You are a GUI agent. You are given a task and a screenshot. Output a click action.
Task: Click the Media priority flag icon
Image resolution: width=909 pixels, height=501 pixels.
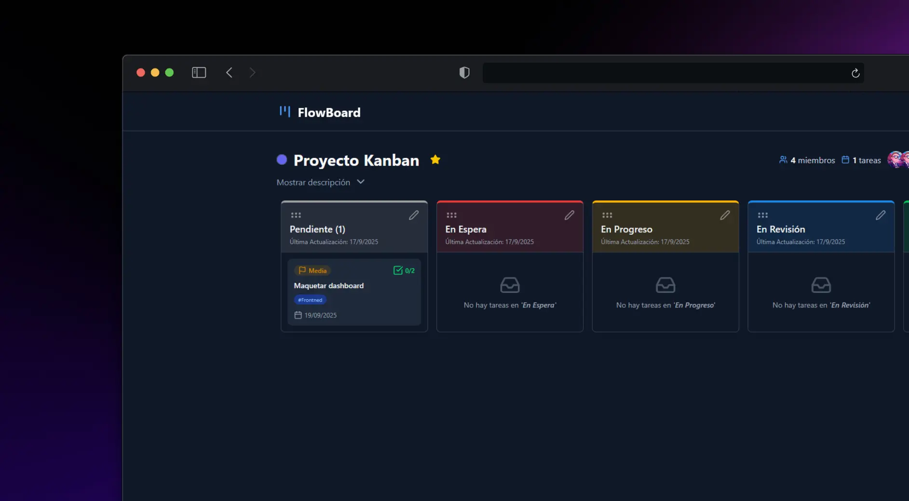[302, 270]
